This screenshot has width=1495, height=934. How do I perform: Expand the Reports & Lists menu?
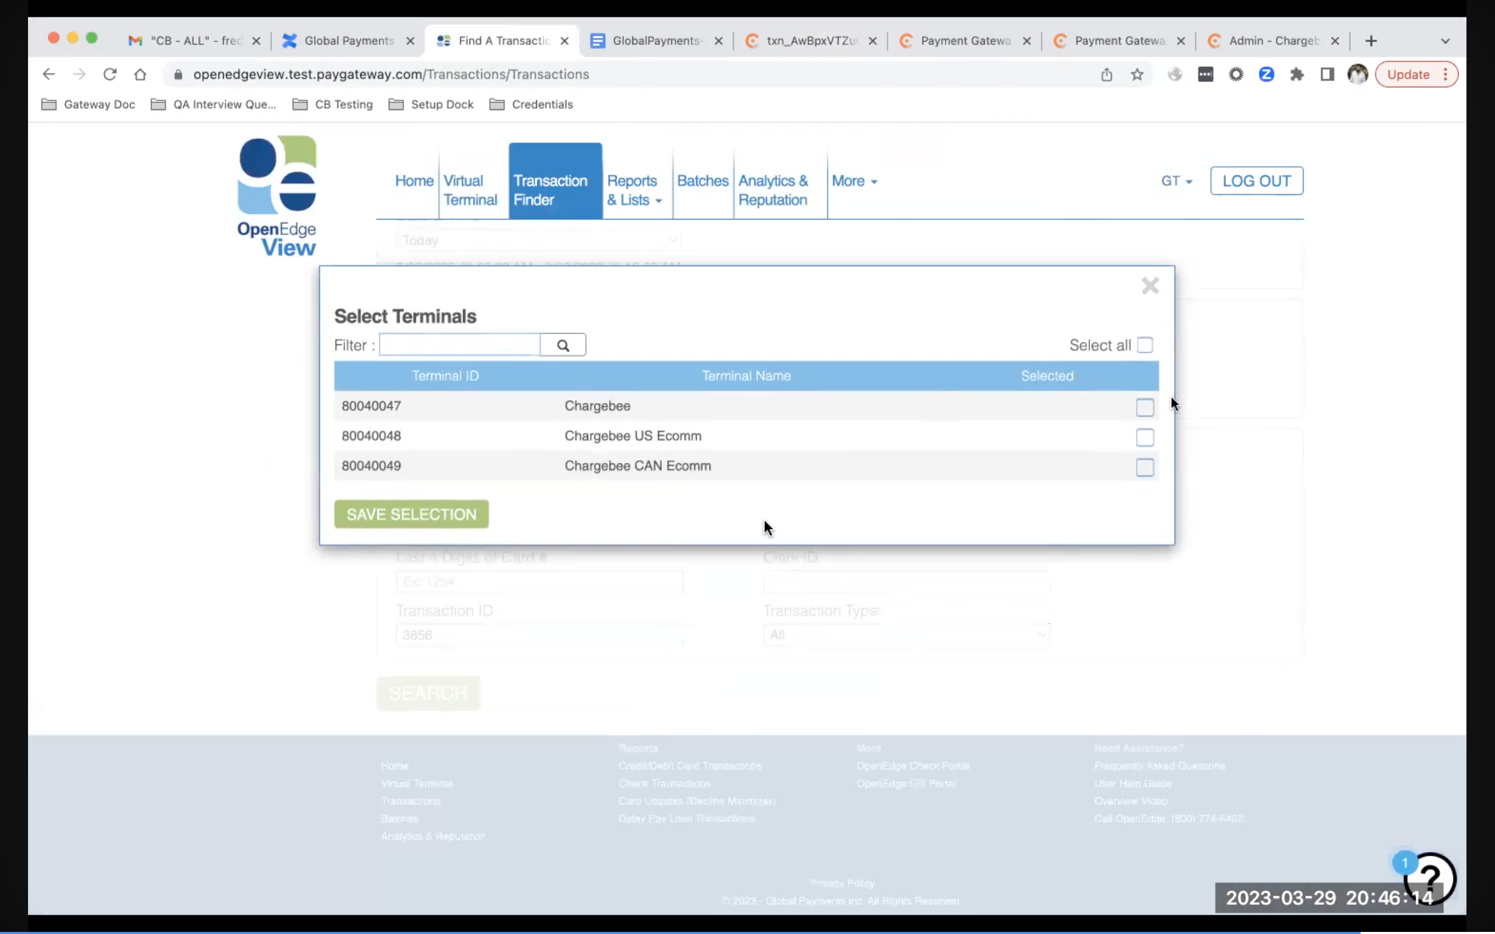(x=634, y=190)
